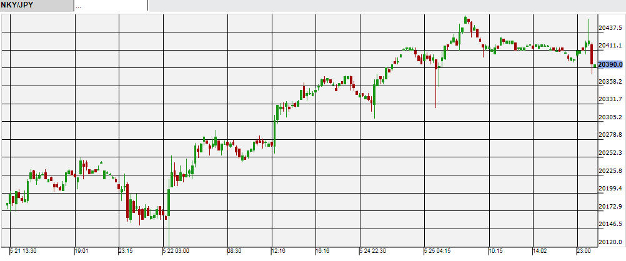
Task: Select the 5 24 22:30 time marker
Action: pos(374,251)
